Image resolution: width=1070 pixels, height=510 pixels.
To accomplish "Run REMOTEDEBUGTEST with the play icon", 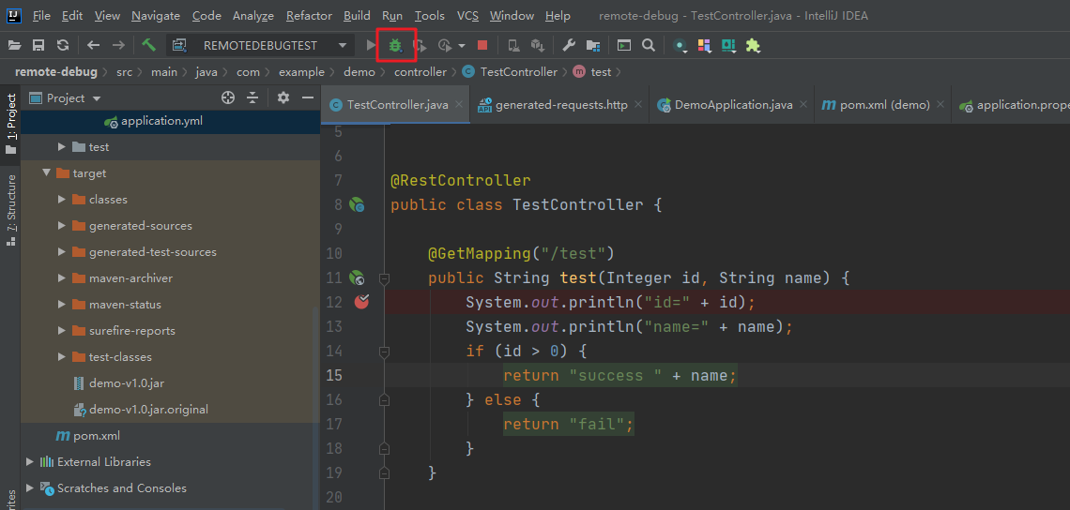I will (371, 46).
